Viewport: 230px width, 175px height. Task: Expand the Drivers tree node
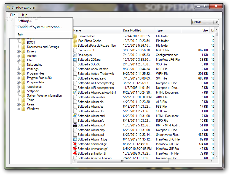click(18, 52)
